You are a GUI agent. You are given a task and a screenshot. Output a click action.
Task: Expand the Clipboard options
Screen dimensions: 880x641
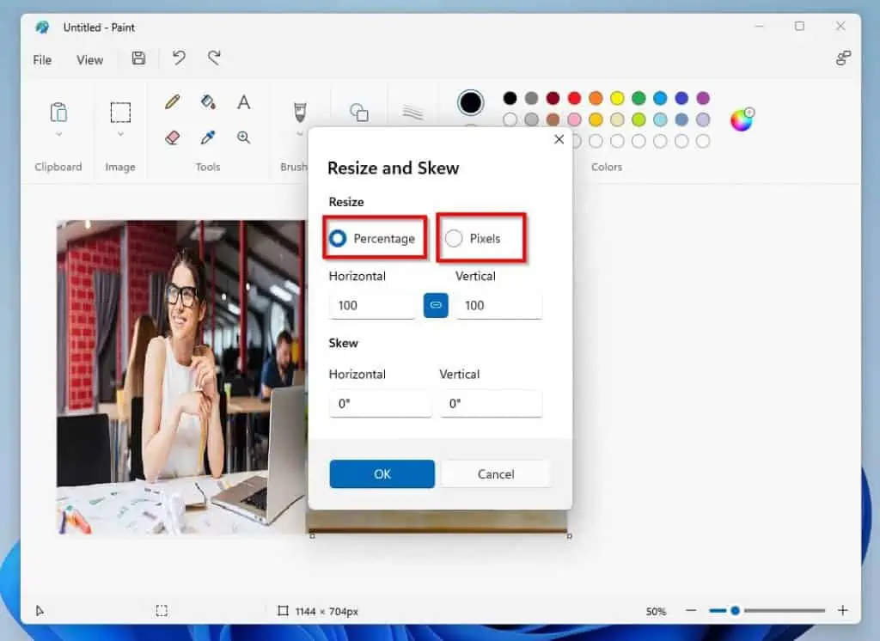pyautogui.click(x=58, y=134)
